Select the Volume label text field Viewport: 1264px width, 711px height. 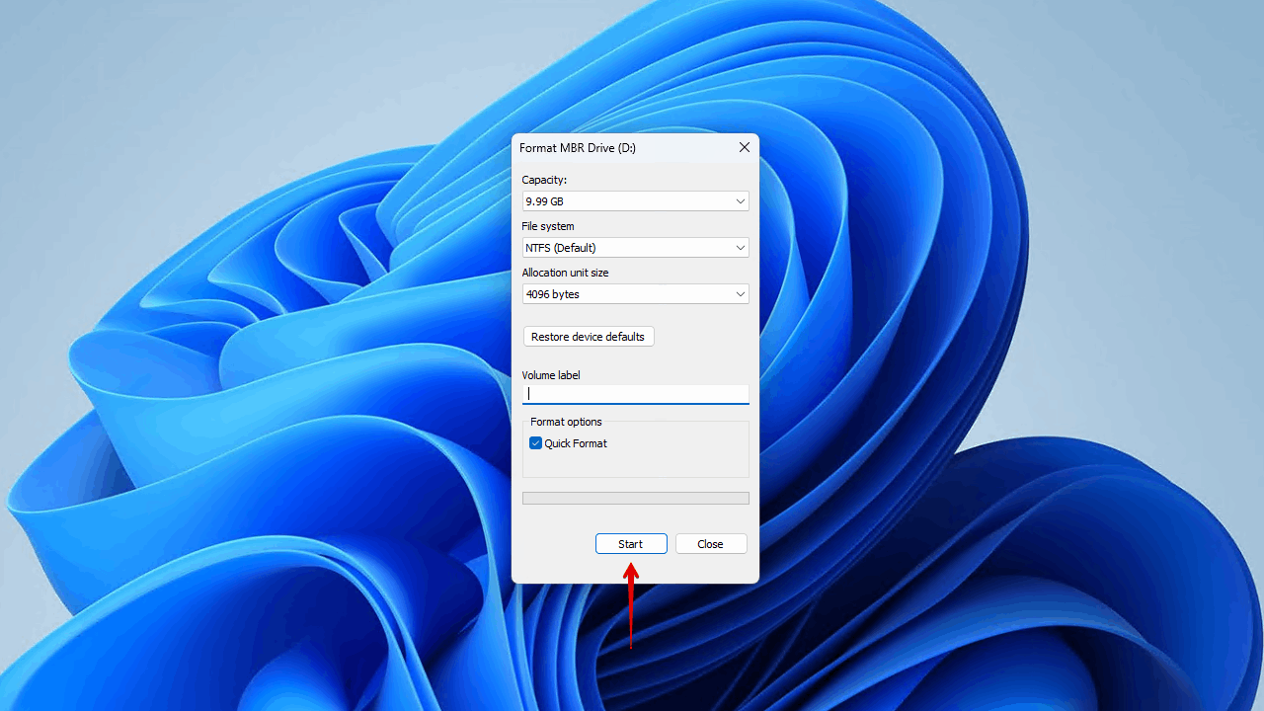tap(635, 393)
